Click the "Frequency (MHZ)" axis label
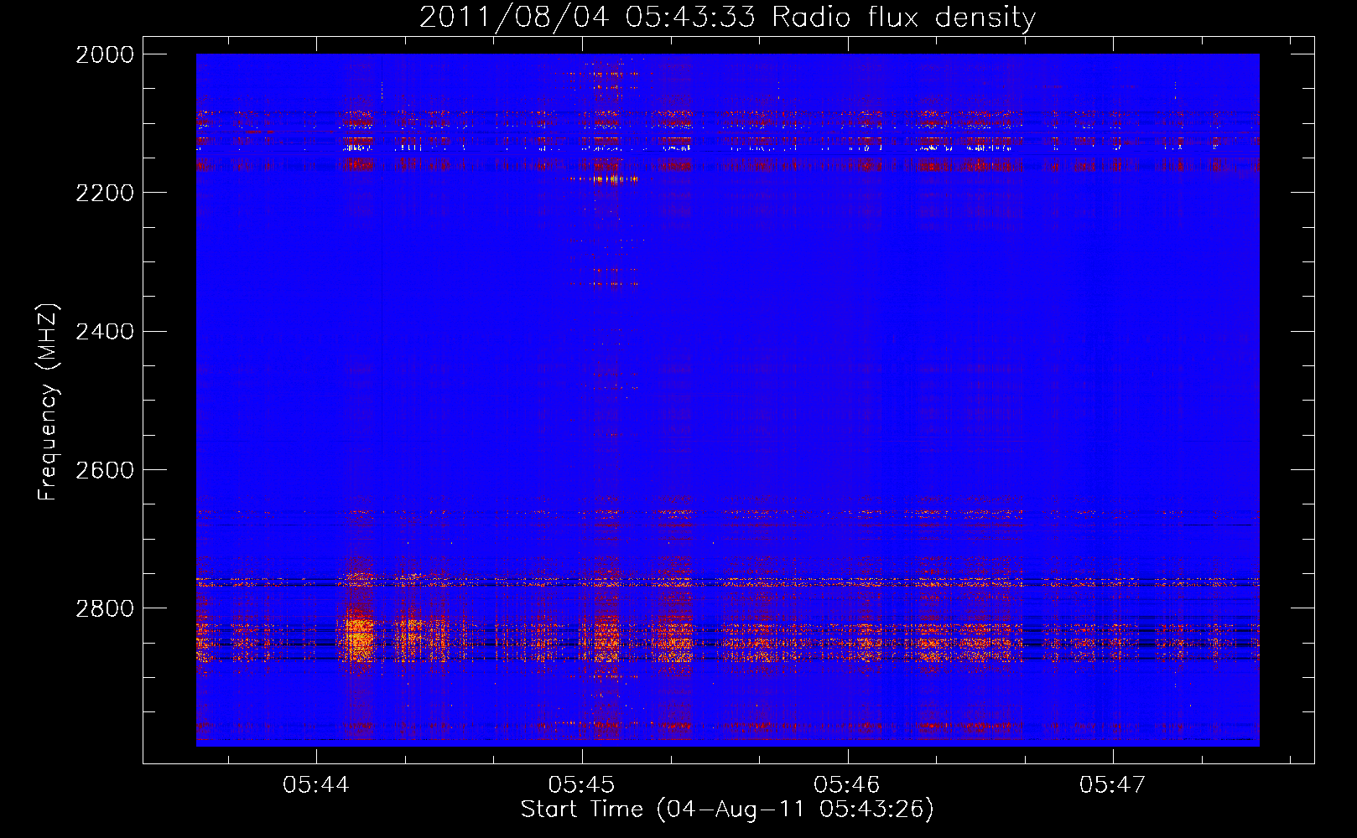The height and width of the screenshot is (838, 1357). pos(49,402)
